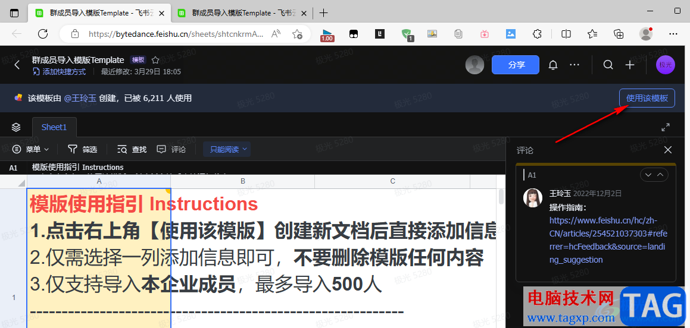The height and width of the screenshot is (328, 690).
Task: Click the 王玲玉 commenter name
Action: pyautogui.click(x=559, y=193)
